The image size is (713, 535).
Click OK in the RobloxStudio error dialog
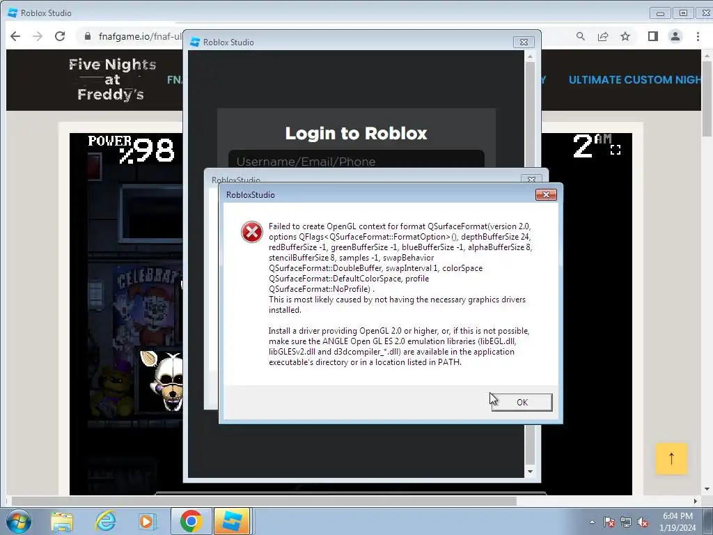click(522, 402)
